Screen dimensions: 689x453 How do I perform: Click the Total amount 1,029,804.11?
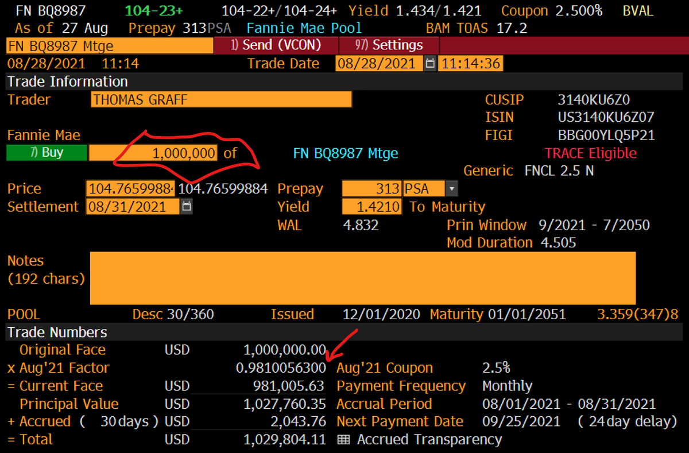tap(285, 440)
